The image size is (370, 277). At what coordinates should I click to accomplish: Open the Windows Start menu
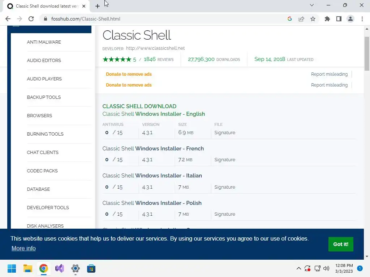[12, 268]
